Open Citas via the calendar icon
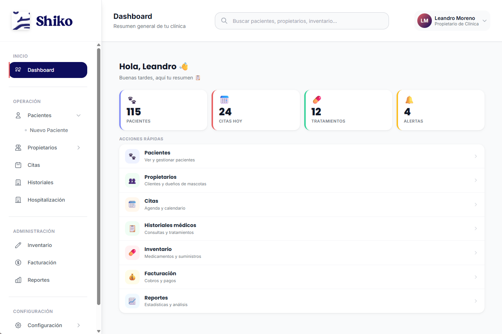The height and width of the screenshot is (334, 502). [18, 165]
